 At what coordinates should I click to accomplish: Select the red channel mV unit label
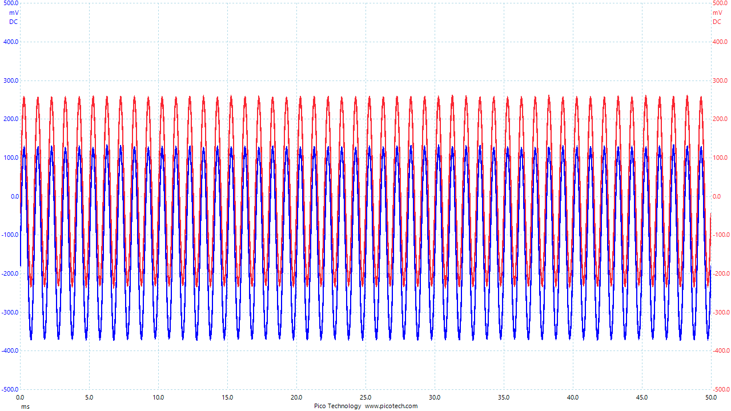click(x=717, y=13)
